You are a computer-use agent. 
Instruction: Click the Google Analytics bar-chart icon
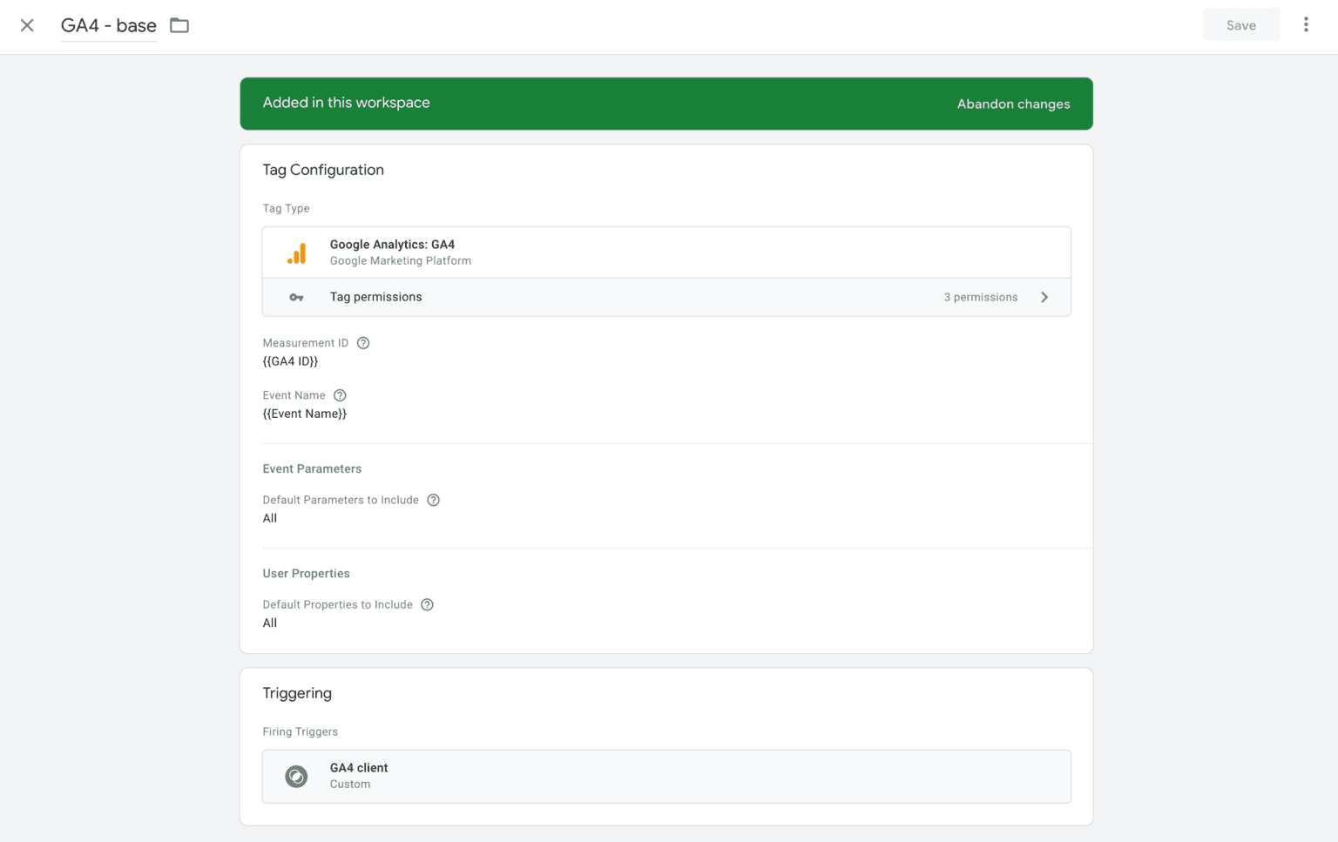[x=296, y=253]
